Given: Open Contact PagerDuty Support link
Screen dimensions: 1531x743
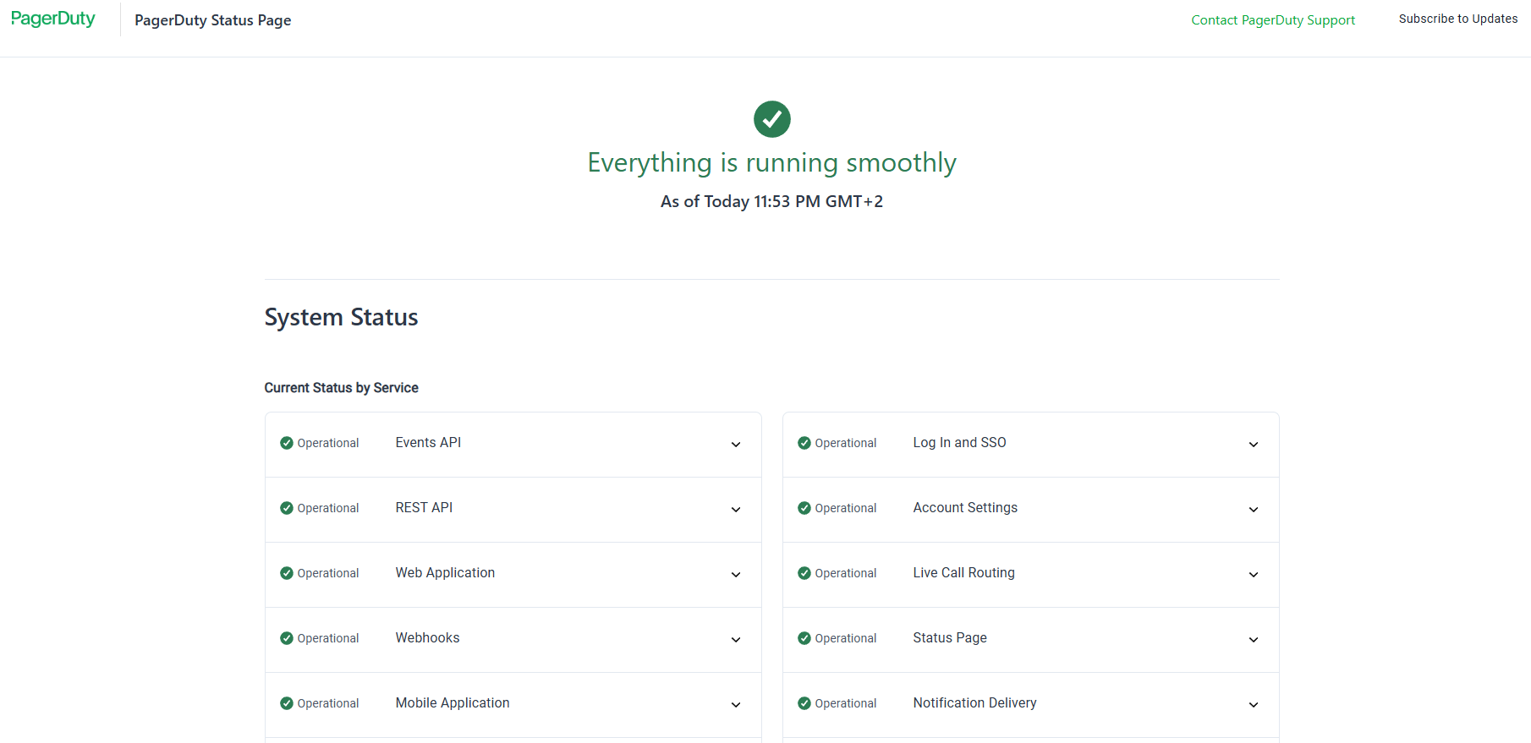Looking at the screenshot, I should [x=1273, y=20].
